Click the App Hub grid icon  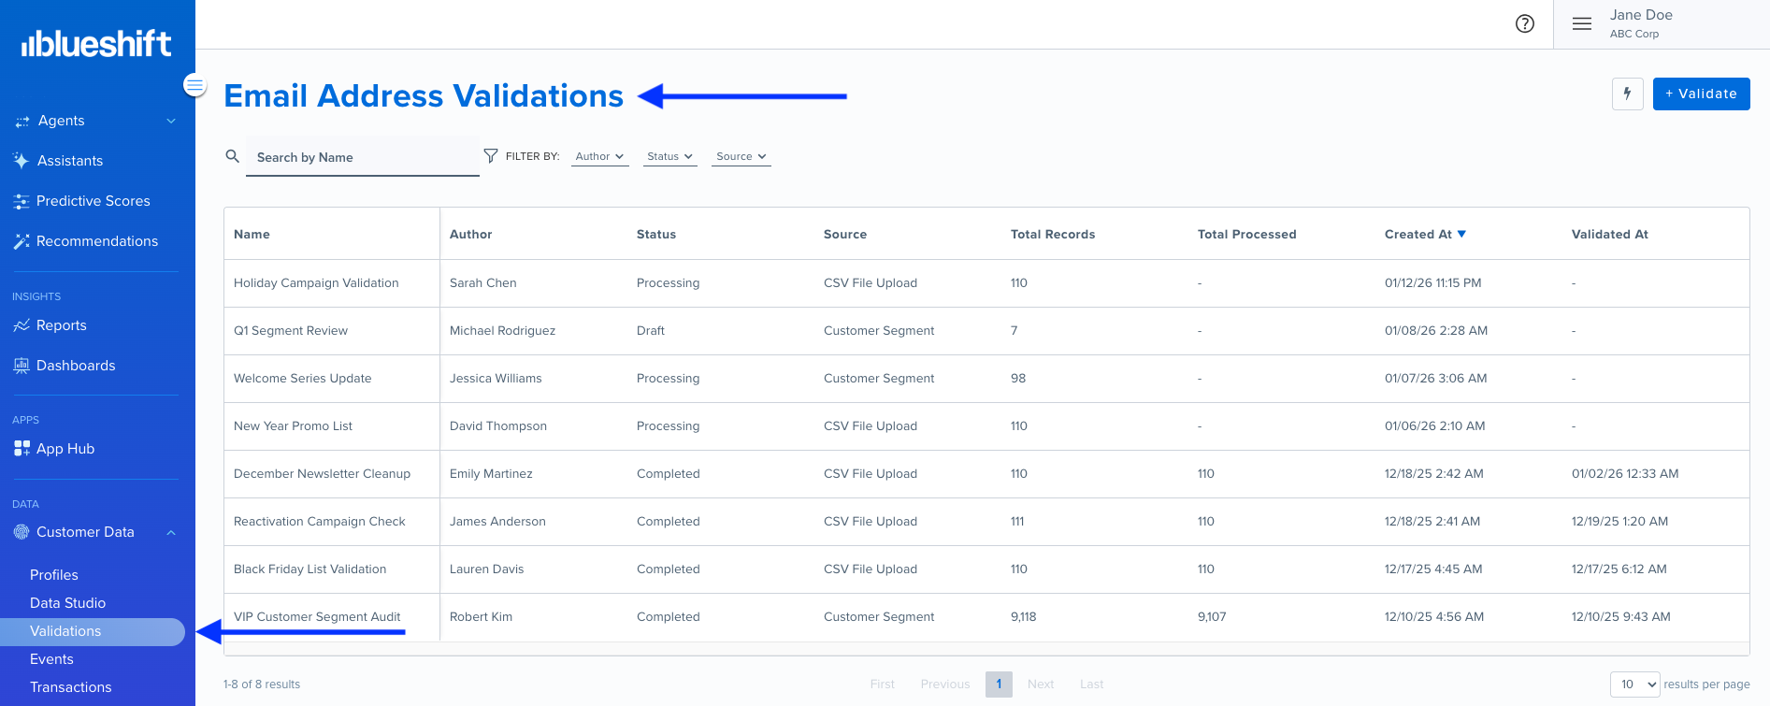click(x=22, y=449)
